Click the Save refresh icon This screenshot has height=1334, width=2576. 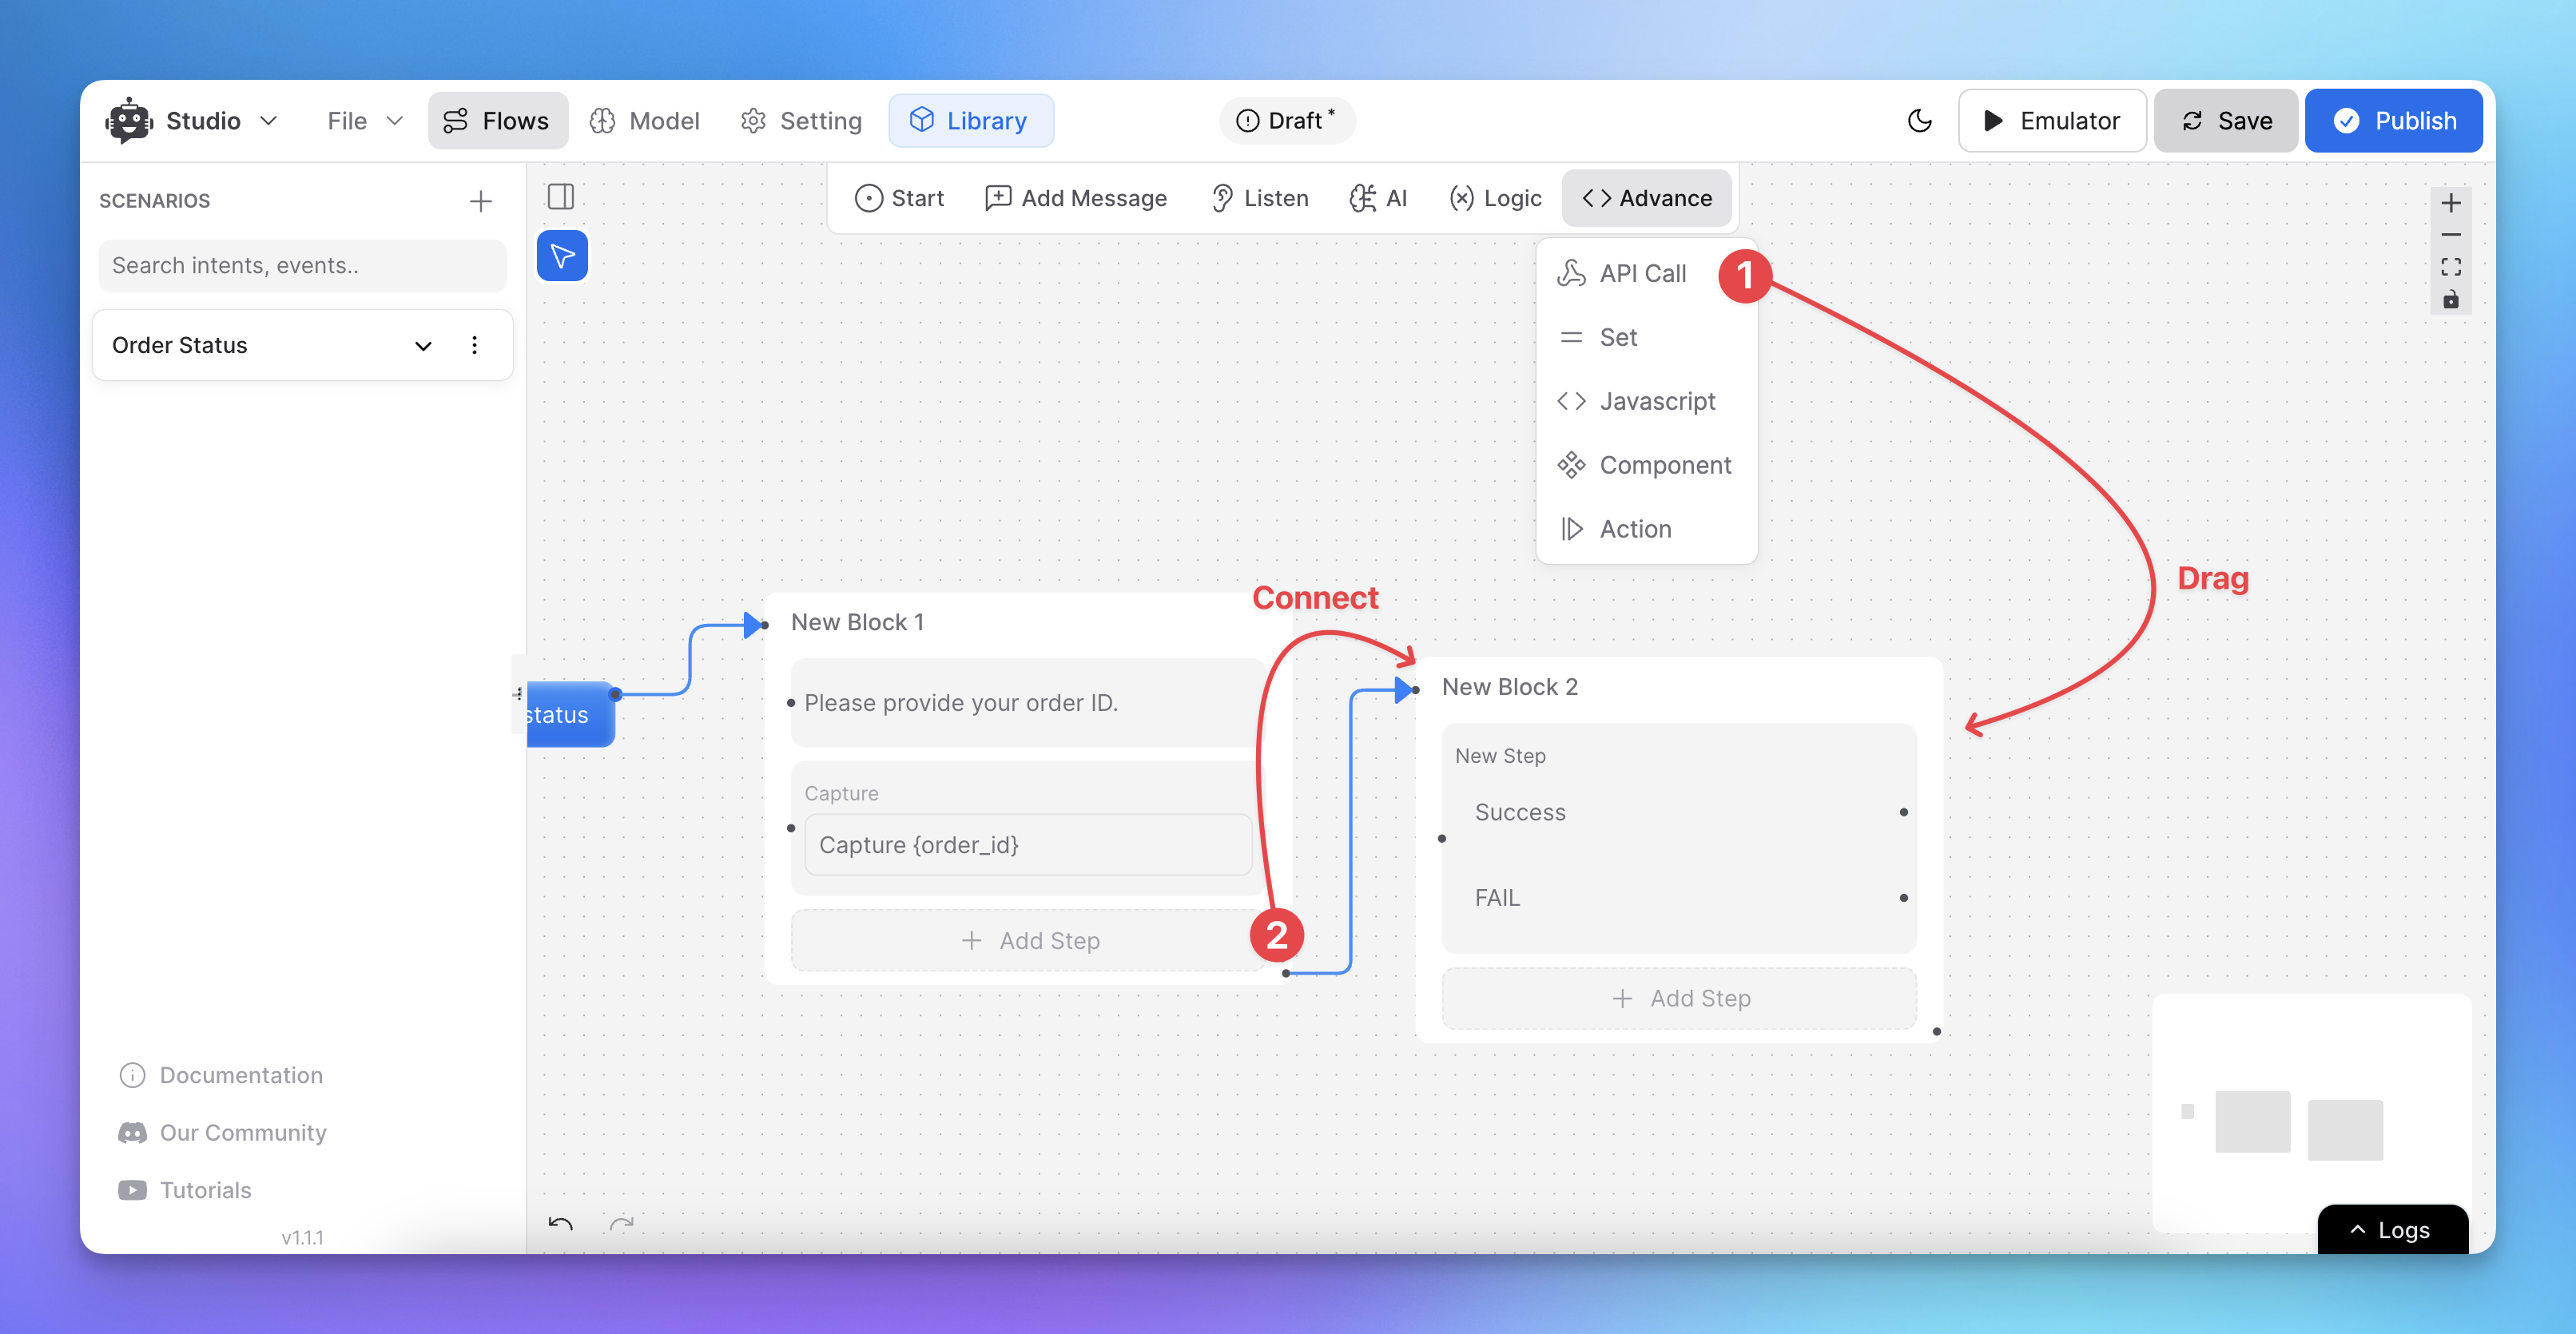click(x=2192, y=121)
